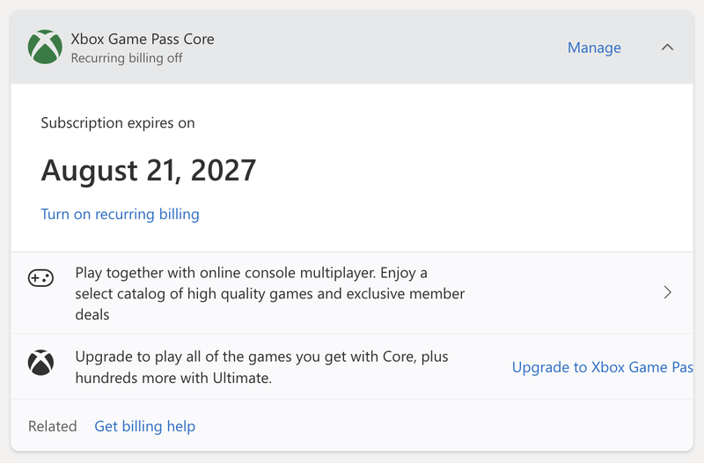Click the Related label in the footer
This screenshot has width=704, height=463.
pyautogui.click(x=53, y=426)
